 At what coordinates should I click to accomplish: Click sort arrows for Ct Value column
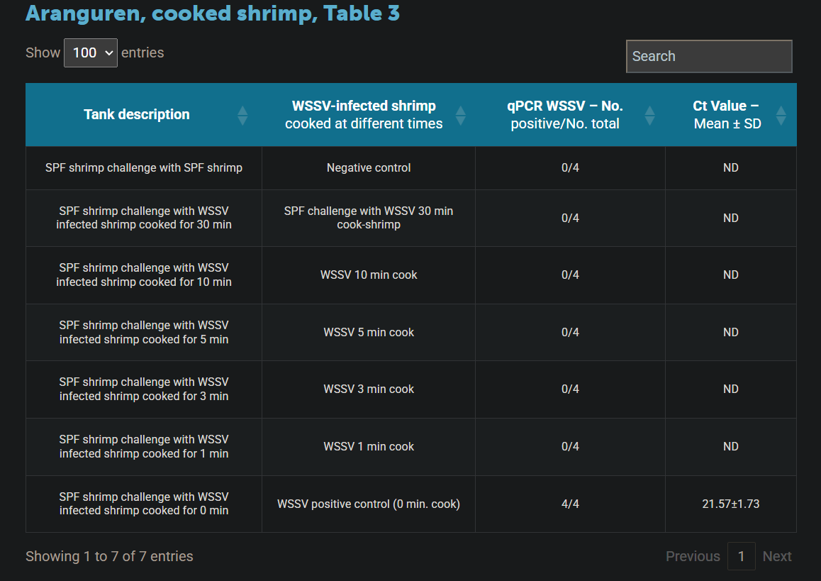[x=781, y=115]
